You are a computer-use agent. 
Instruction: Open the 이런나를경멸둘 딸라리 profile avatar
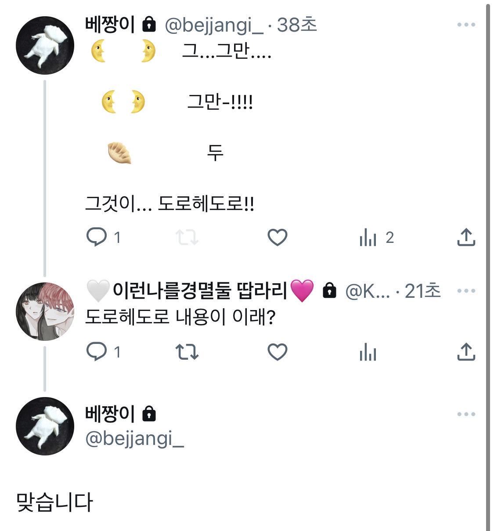click(45, 311)
